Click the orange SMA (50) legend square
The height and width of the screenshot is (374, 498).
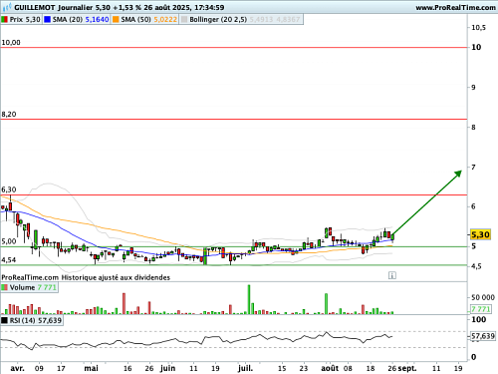[x=116, y=20]
